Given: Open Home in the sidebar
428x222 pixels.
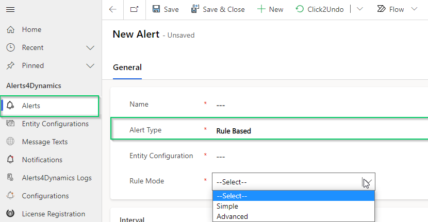Looking at the screenshot, I should pos(31,29).
